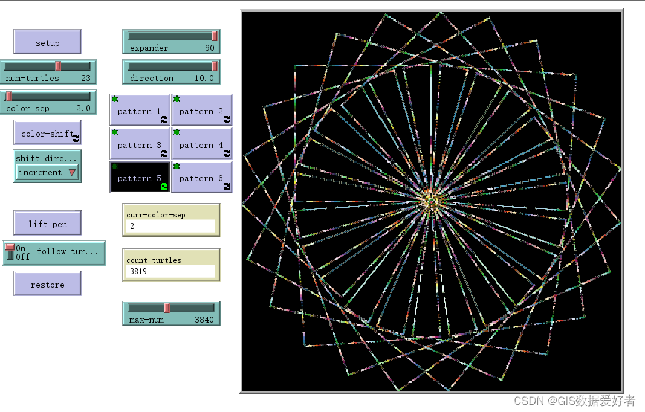Adjust the num-turtles slider handle
Viewport: 645px width, 412px height.
pyautogui.click(x=59, y=66)
